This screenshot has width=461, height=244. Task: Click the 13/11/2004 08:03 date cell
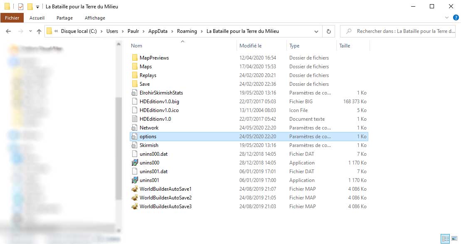(x=258, y=110)
